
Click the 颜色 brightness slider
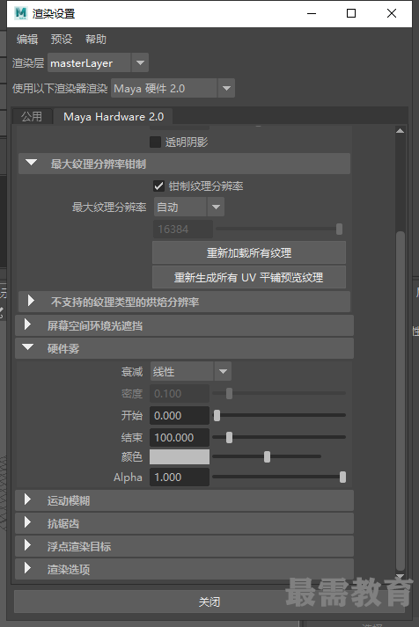267,456
